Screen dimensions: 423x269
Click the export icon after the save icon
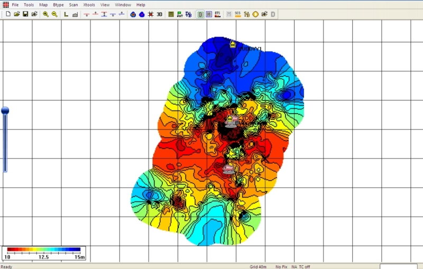coord(34,14)
